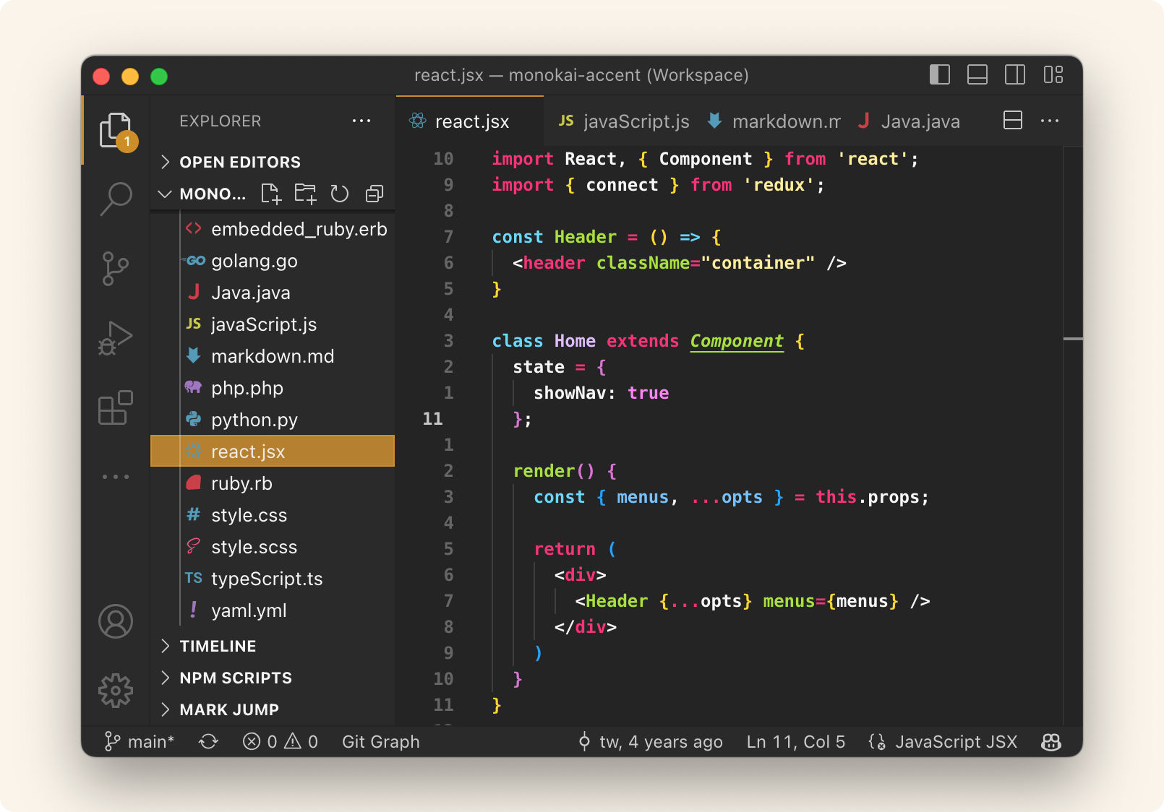1164x812 pixels.
Task: Synchronize changes in status bar
Action: [208, 742]
